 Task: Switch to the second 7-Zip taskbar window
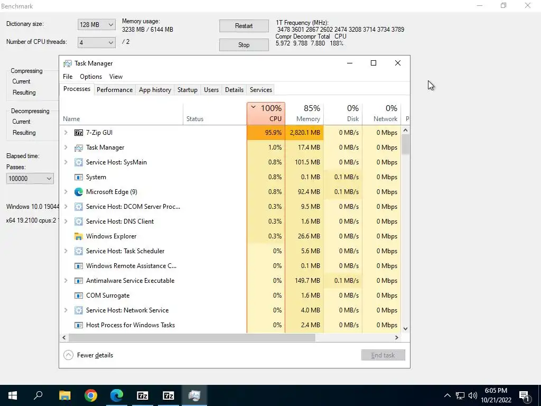169,395
